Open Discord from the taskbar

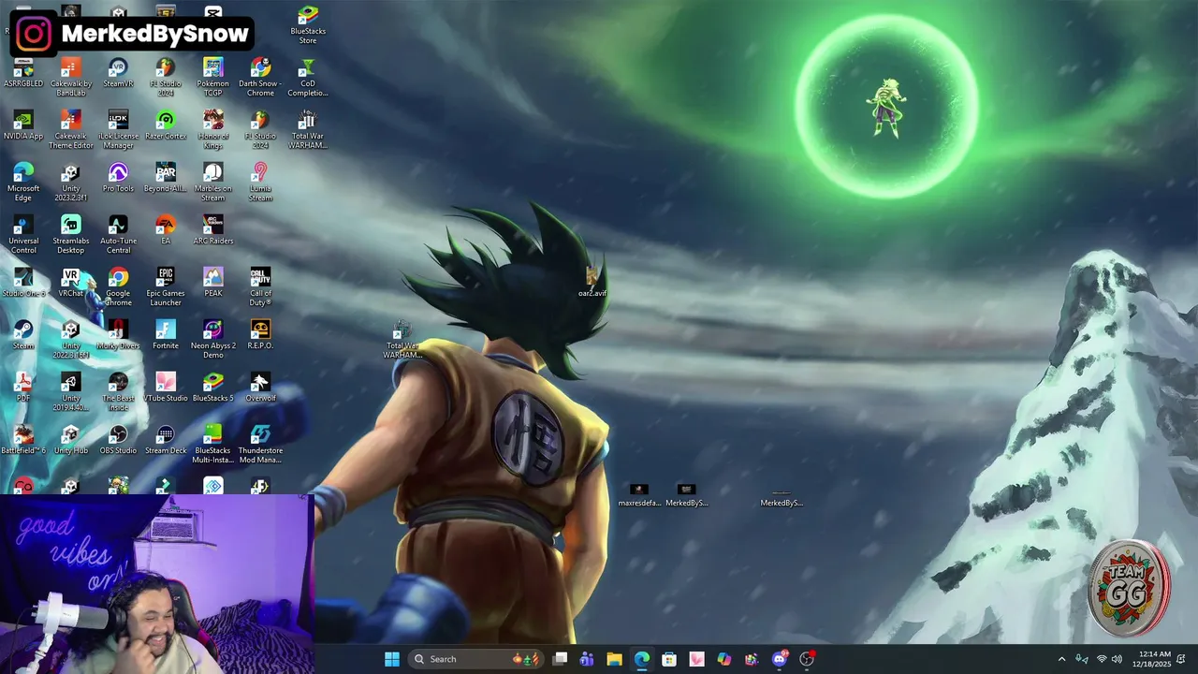780,659
